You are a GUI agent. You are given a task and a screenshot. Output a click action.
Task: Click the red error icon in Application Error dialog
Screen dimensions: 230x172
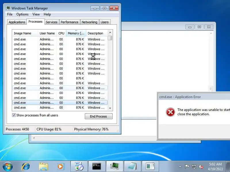pos(170,112)
